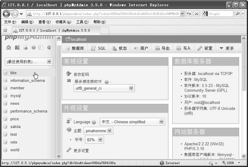
Task: Click the new empty browser tab button
Action: tap(105, 30)
